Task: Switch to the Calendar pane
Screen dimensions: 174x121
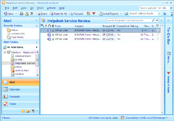Action: tap(21, 89)
